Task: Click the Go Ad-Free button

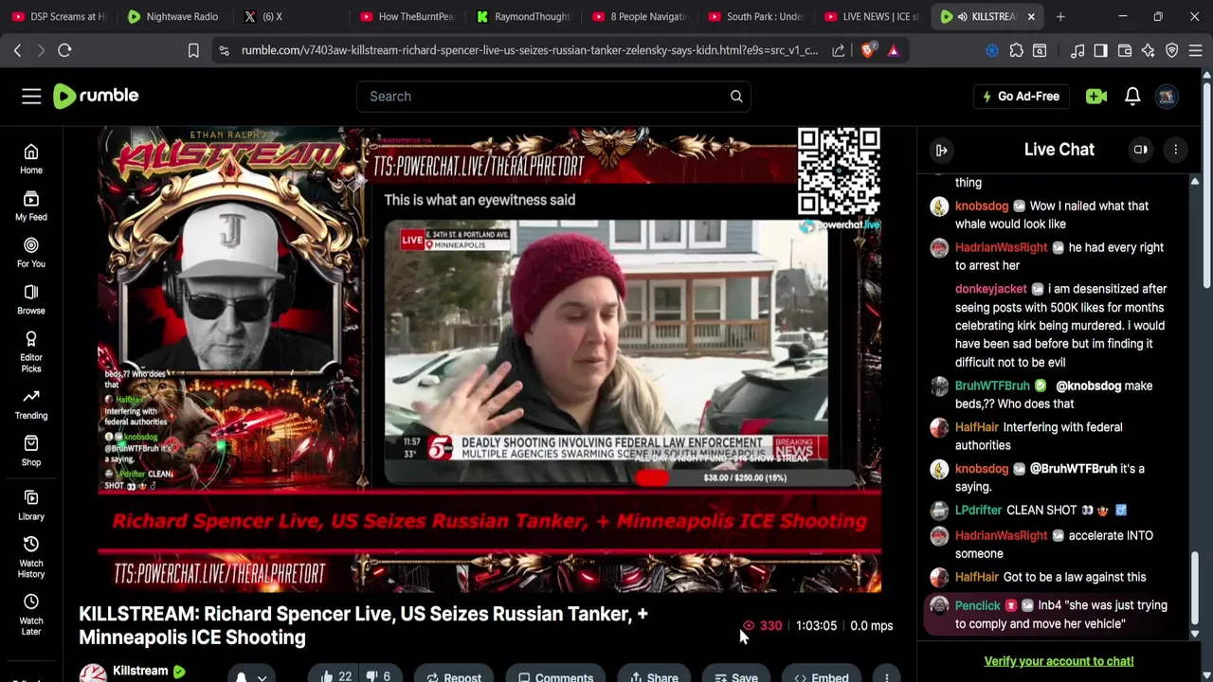Action: click(x=1021, y=96)
